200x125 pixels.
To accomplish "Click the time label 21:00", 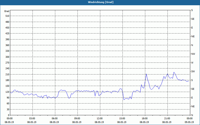I will click(167, 118).
